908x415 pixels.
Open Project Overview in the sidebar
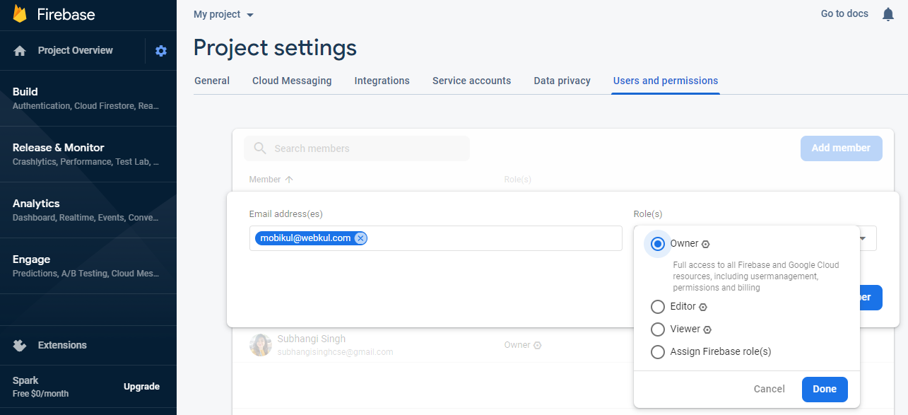[x=76, y=51]
